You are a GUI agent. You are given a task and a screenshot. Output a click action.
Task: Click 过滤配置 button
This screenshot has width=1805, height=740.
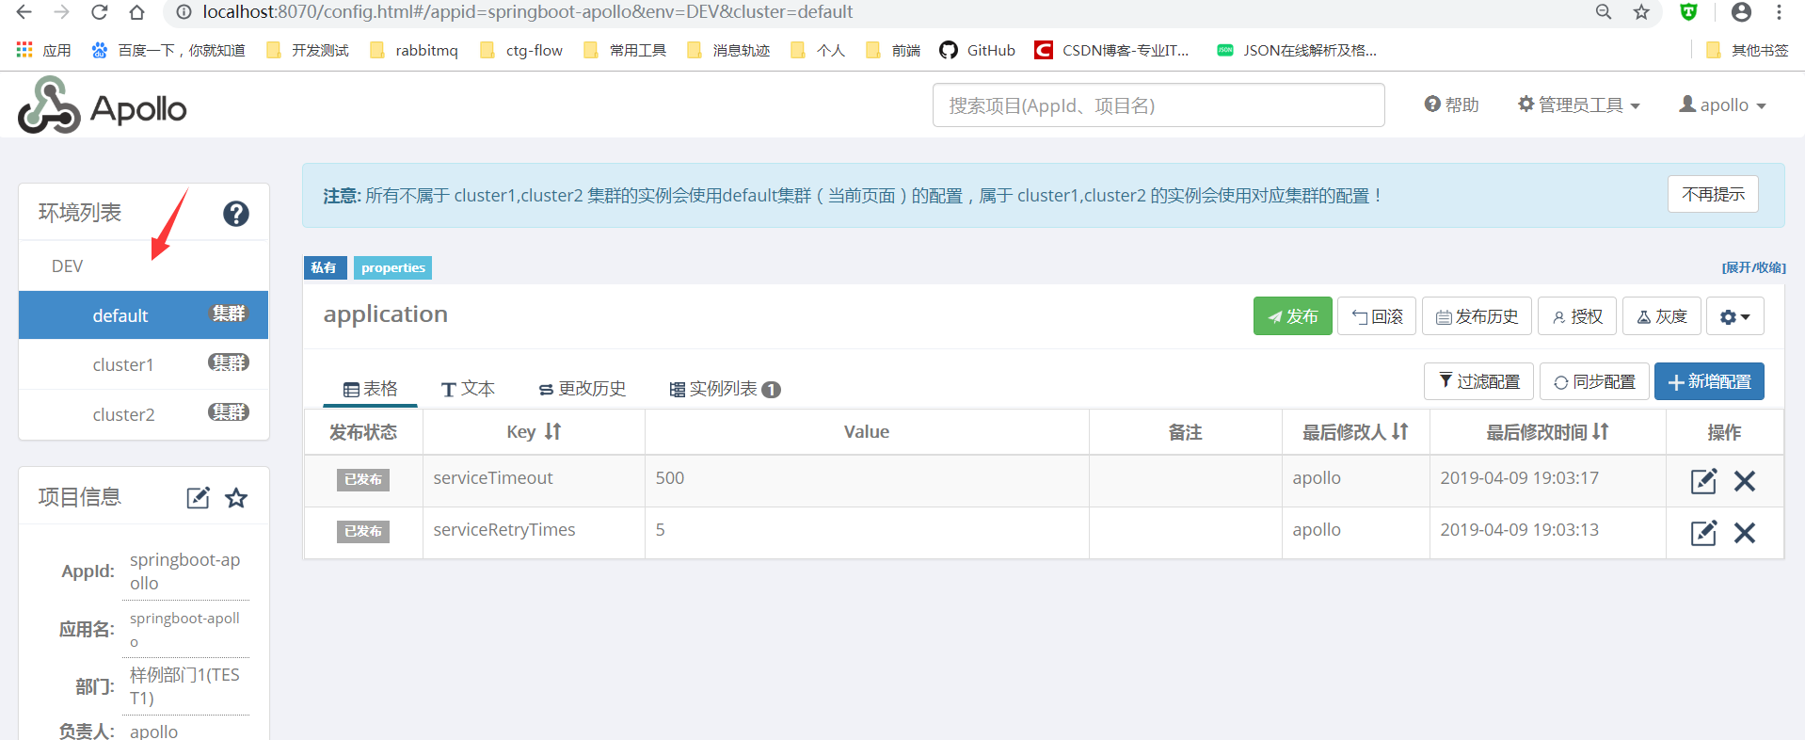[x=1478, y=381]
